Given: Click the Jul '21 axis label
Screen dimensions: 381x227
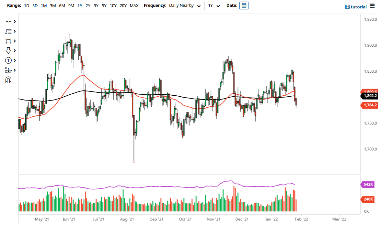Looking at the screenshot, I should 98,219.
